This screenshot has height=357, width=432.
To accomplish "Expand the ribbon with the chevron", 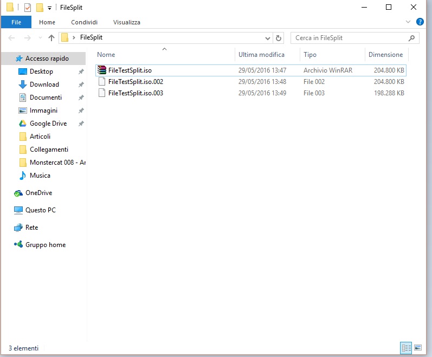I will [408, 22].
